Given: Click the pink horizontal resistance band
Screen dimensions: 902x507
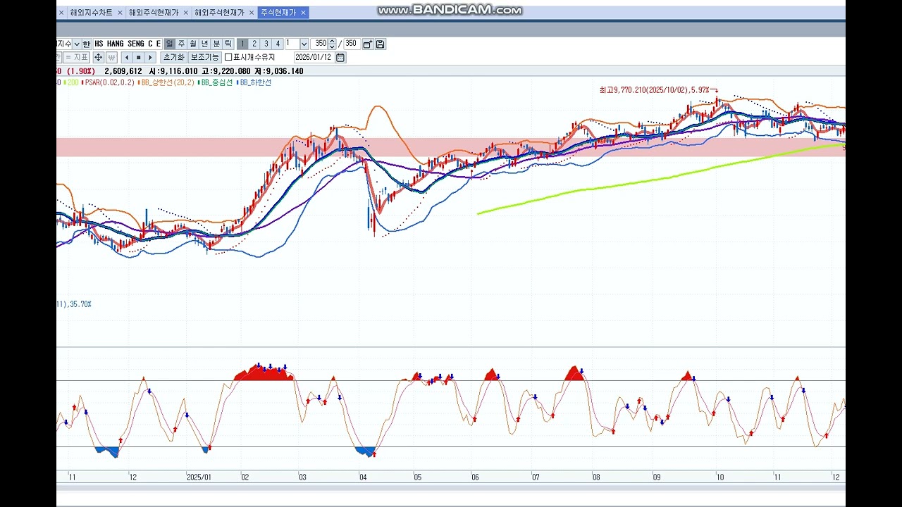Looking at the screenshot, I should 451,147.
